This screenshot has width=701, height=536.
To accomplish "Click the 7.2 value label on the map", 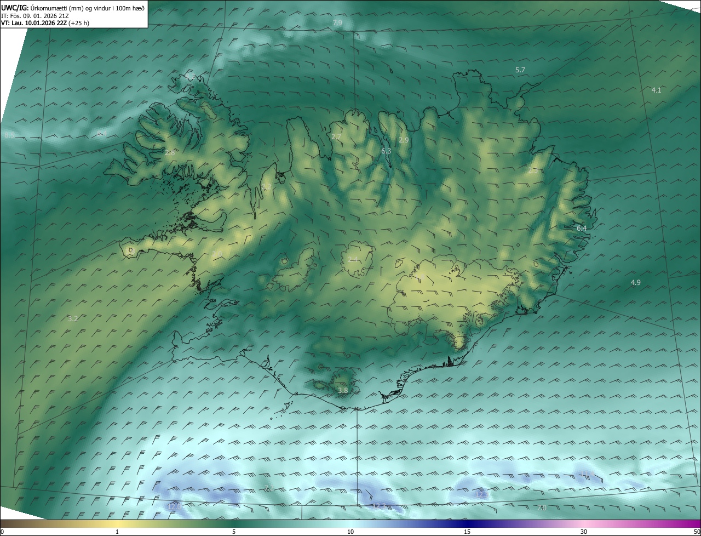I will pyautogui.click(x=268, y=488).
